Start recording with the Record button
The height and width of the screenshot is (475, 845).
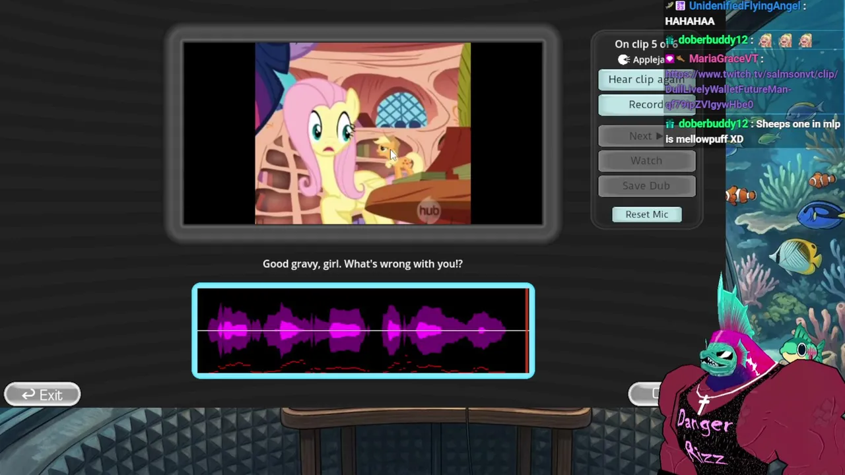(x=646, y=105)
